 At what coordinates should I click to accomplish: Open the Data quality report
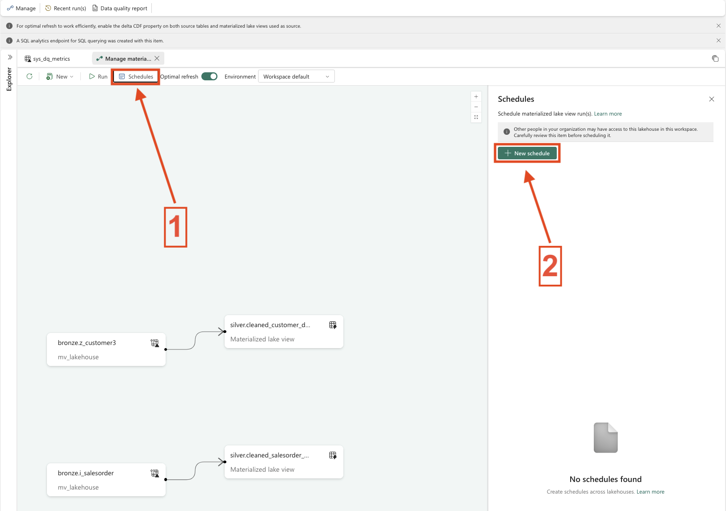pyautogui.click(x=120, y=8)
